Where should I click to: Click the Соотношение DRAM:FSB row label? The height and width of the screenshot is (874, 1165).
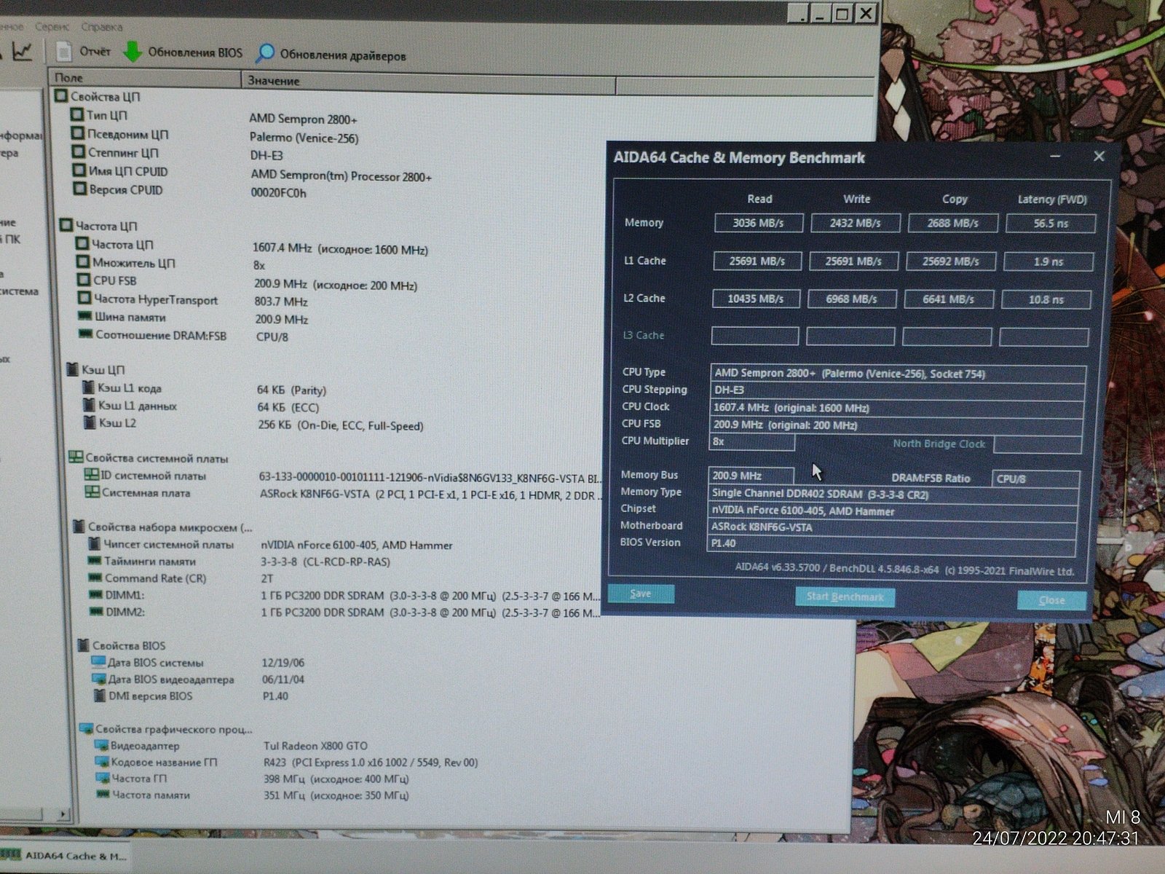pos(161,336)
